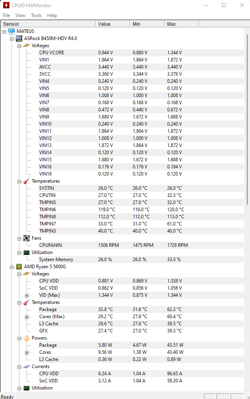Click the Currents wave icon
This screenshot has height=399, width=250.
[x=27, y=367]
